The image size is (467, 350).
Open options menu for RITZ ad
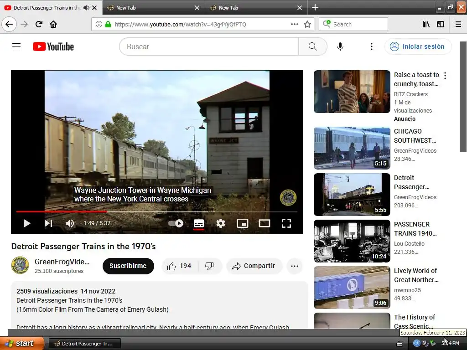445,76
